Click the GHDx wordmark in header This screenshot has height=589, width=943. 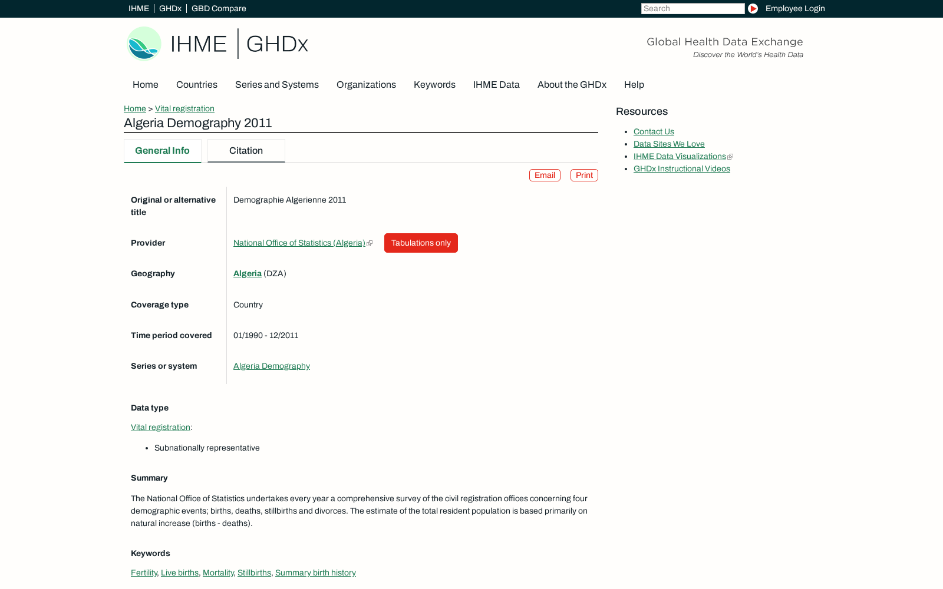[277, 44]
